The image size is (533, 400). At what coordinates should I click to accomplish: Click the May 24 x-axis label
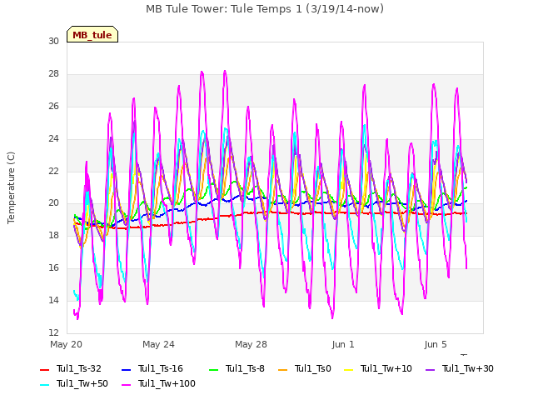pos(159,344)
